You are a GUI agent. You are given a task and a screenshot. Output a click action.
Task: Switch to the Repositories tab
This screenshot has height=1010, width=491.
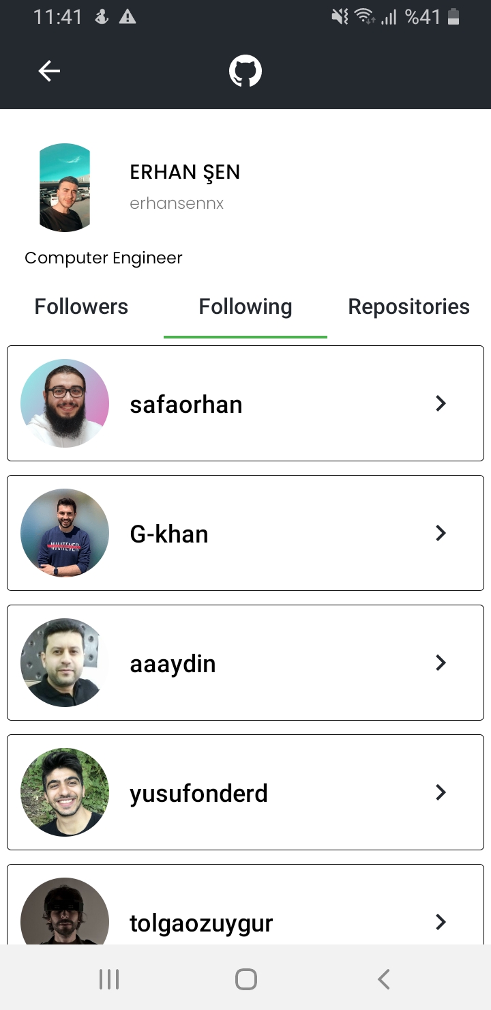click(x=408, y=306)
